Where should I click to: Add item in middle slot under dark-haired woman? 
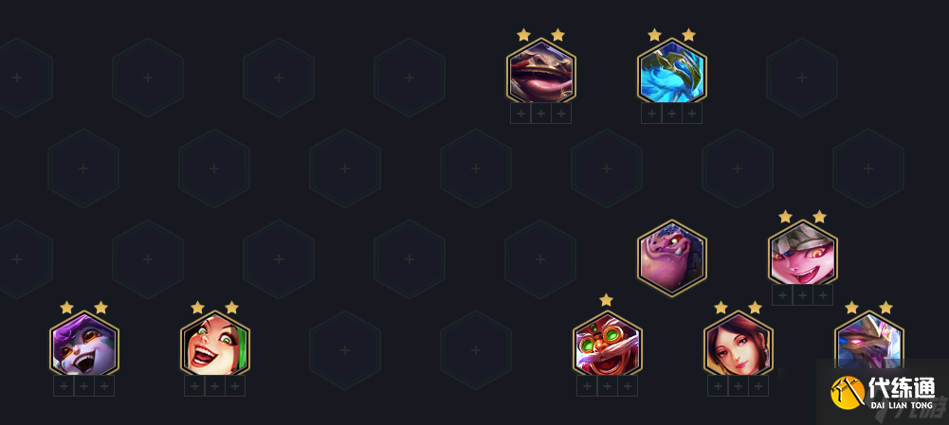click(738, 385)
